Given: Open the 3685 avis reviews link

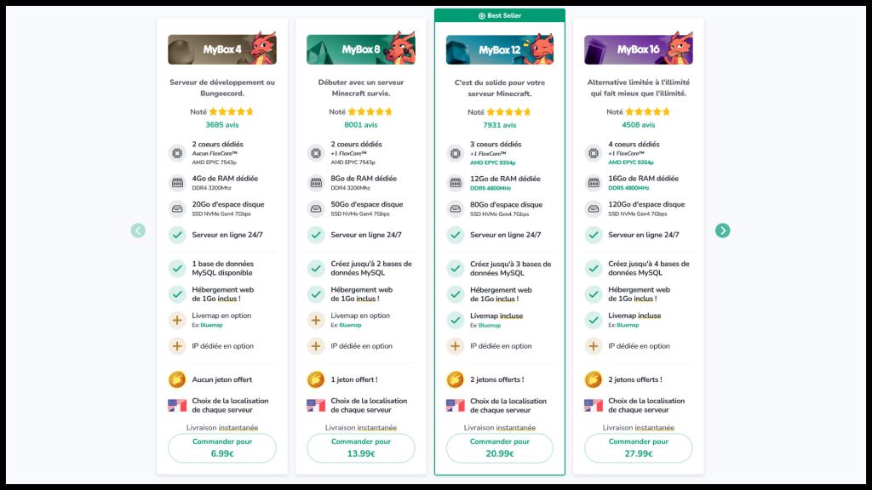Looking at the screenshot, I should click(221, 125).
